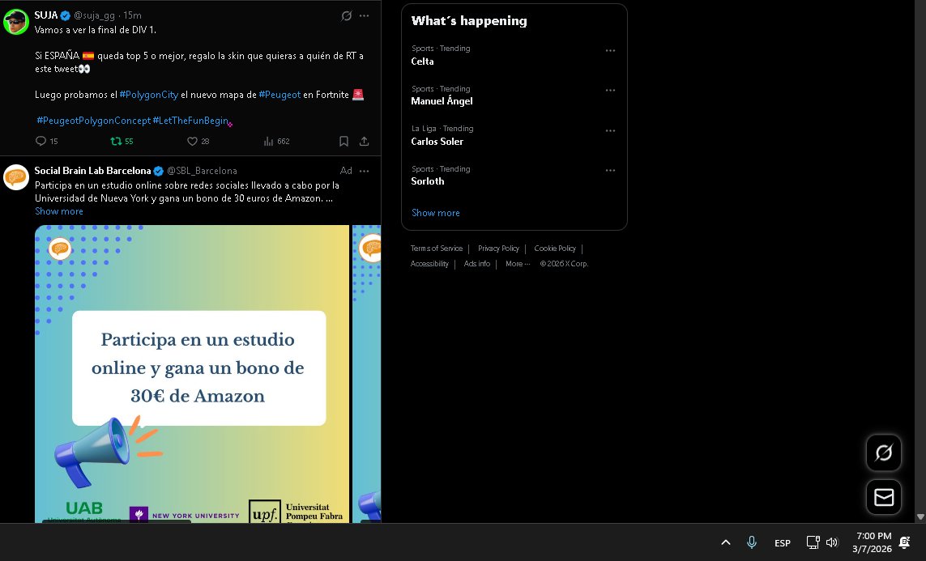Open Cookie Policy
The height and width of the screenshot is (561, 926).
(555, 249)
